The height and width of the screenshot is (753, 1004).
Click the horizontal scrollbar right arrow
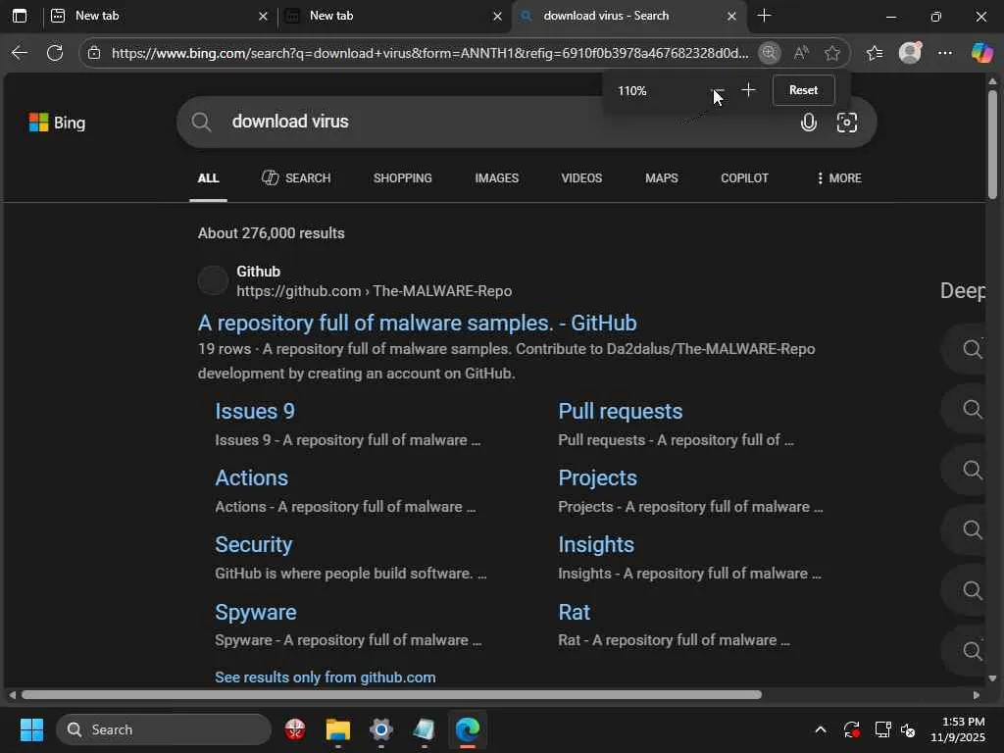pos(976,695)
